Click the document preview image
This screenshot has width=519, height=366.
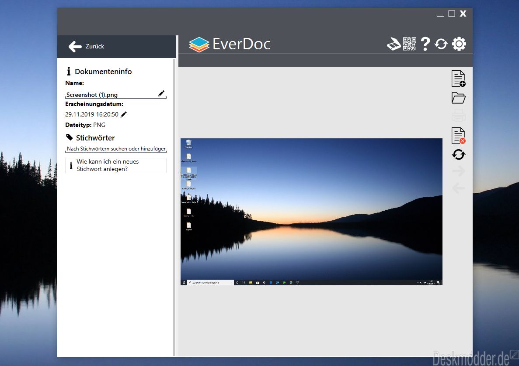pos(311,212)
